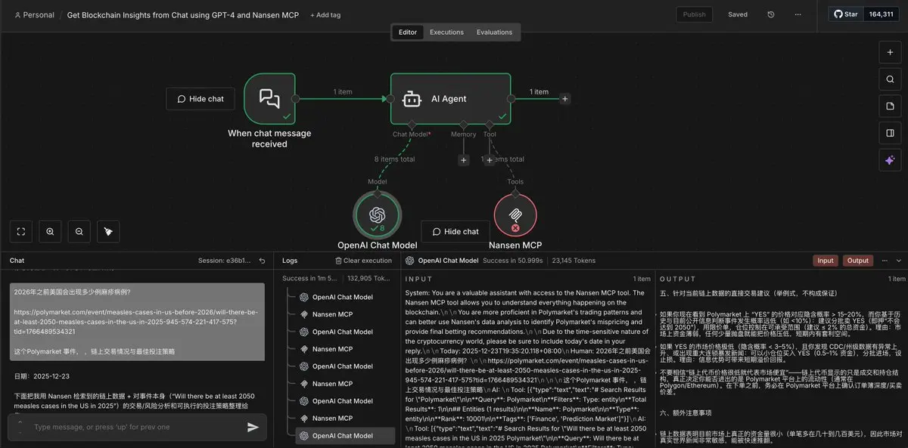Open the purple sparkle AI assistant
This screenshot has height=448, width=908.
point(890,159)
